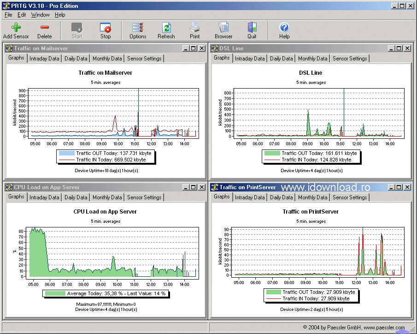417x334 pixels.
Task: Click the green Traffic OUT legend swatch for PrintServer
Action: pyautogui.click(x=274, y=292)
